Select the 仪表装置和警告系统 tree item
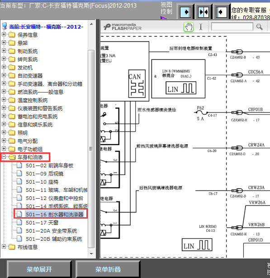 40,108
